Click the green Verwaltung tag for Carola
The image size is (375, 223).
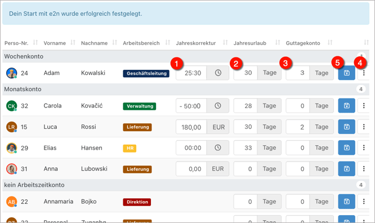click(x=140, y=106)
